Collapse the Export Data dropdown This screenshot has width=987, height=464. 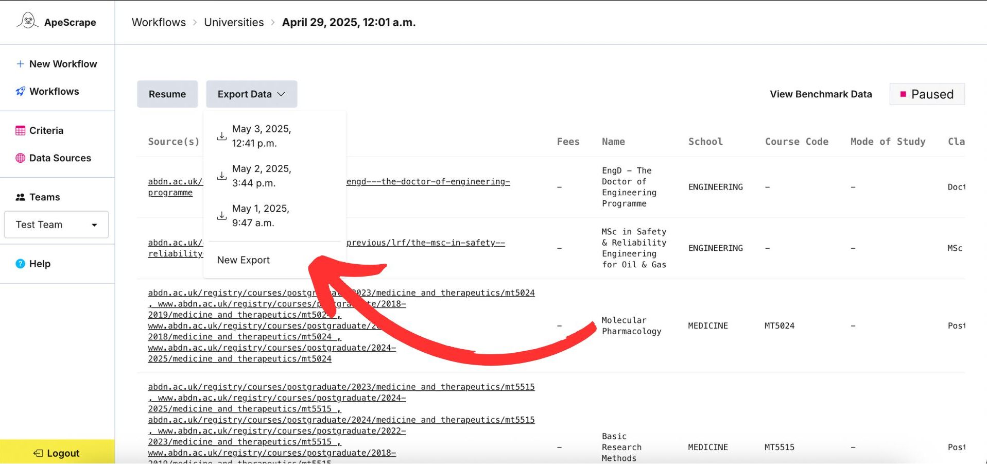click(x=251, y=94)
